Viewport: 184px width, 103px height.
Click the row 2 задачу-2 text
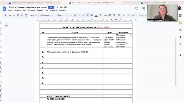(67, 52)
